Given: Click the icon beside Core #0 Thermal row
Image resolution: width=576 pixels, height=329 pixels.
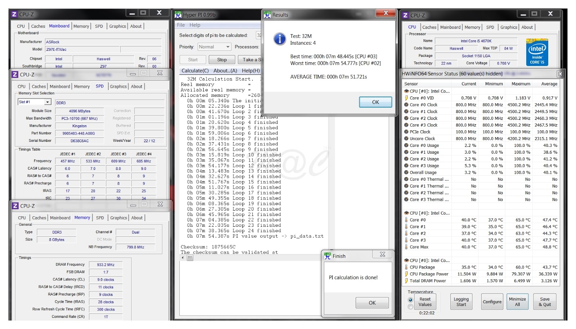Looking at the screenshot, I should [x=406, y=179].
